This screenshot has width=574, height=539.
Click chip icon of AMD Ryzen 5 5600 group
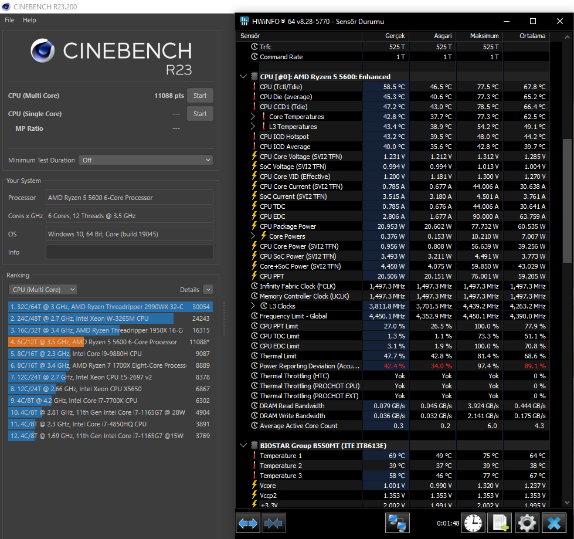[254, 76]
